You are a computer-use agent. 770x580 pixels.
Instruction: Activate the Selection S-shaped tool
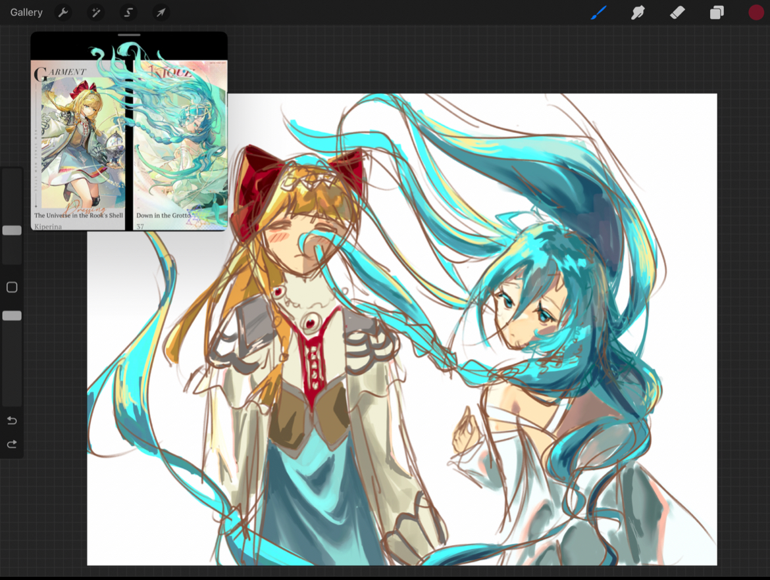(x=128, y=12)
